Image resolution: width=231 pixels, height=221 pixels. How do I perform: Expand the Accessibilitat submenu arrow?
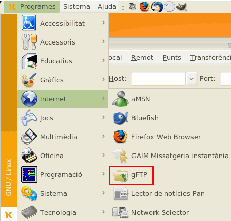[x=103, y=23]
